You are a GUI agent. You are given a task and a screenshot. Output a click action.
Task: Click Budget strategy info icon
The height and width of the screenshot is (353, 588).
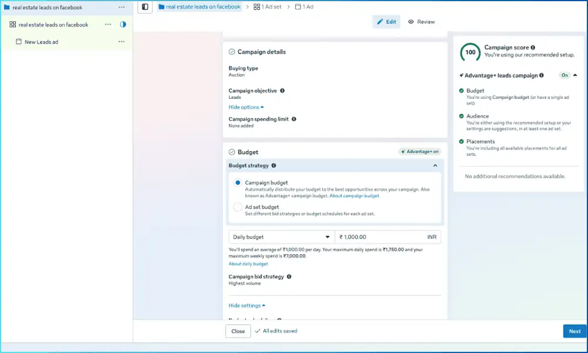point(274,165)
